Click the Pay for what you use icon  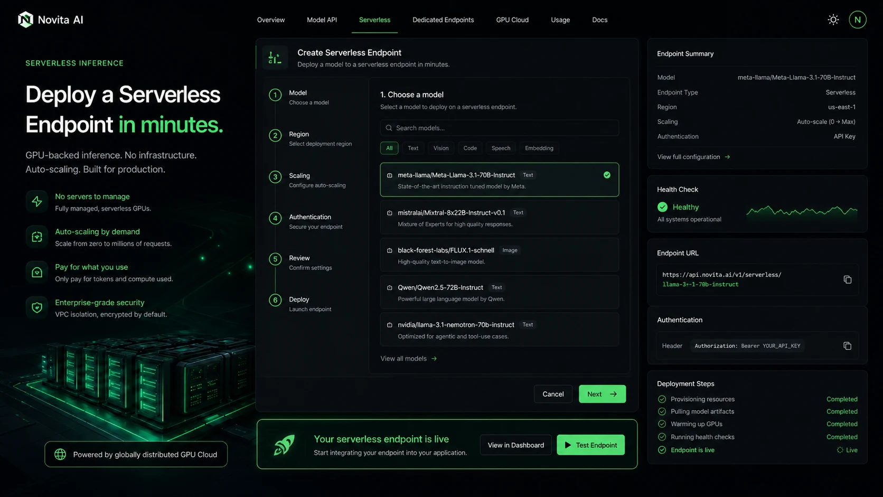[37, 272]
